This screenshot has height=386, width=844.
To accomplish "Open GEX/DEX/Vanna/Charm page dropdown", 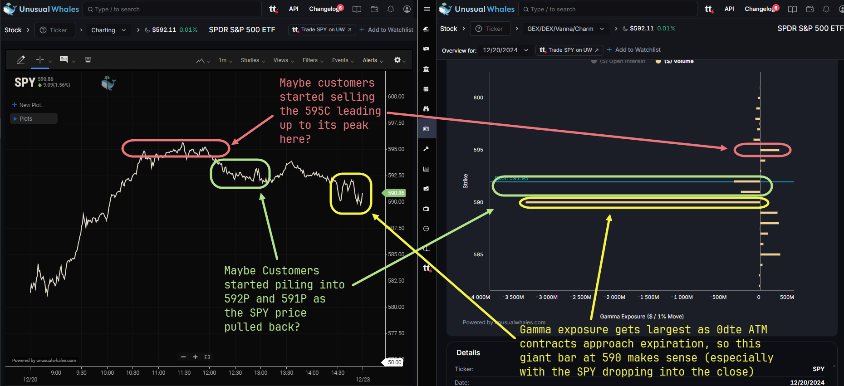I will (565, 29).
